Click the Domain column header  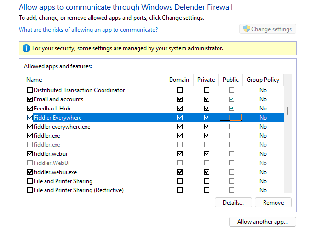[x=179, y=80]
